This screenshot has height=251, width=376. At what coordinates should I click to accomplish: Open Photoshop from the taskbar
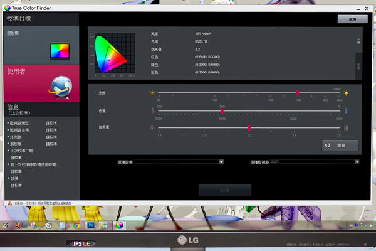pyautogui.click(x=91, y=225)
